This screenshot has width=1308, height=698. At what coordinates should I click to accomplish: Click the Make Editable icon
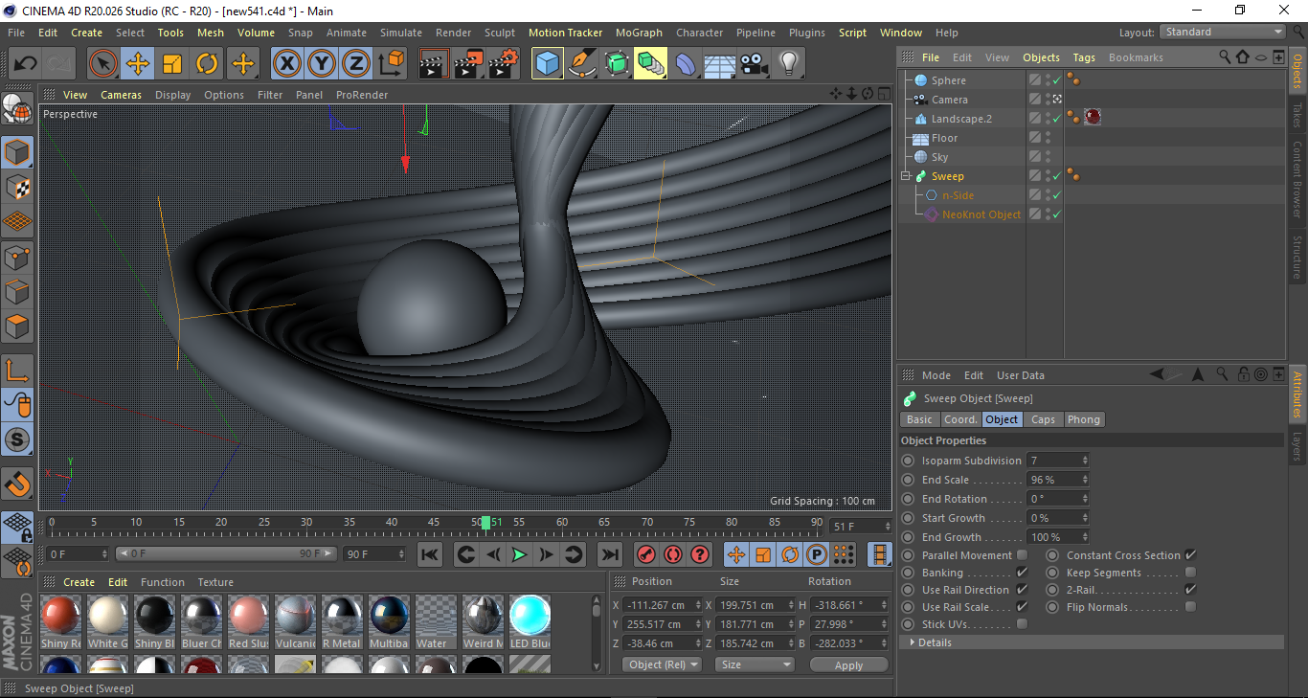[17, 110]
